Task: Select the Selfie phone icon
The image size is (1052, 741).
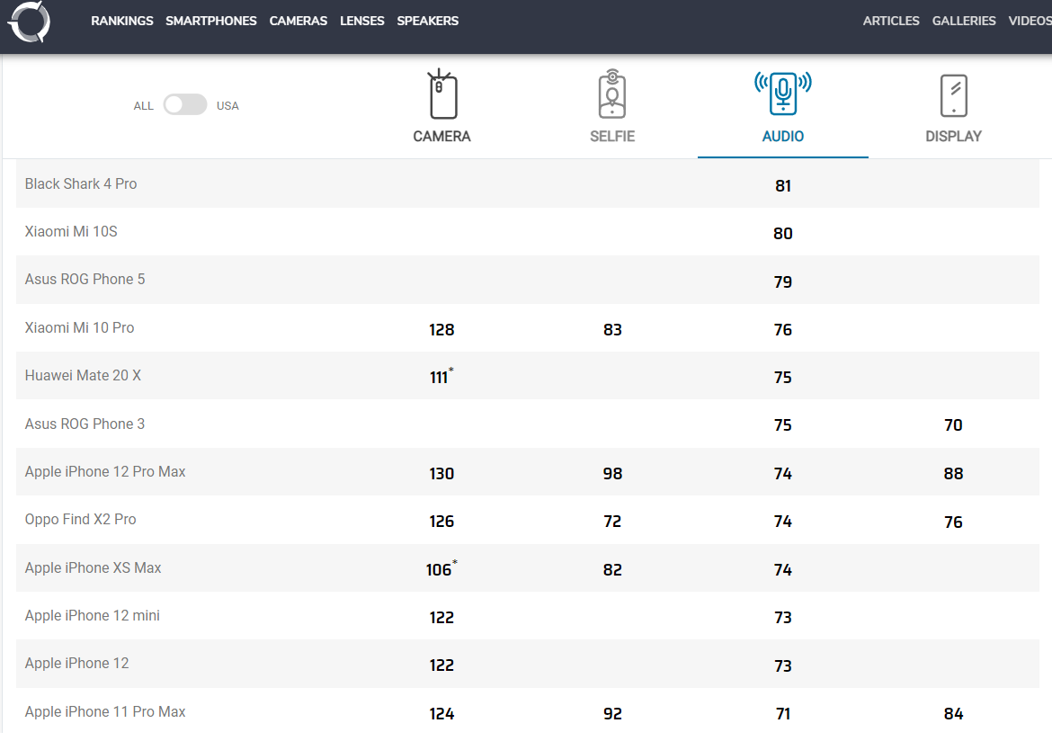Action: [x=612, y=94]
